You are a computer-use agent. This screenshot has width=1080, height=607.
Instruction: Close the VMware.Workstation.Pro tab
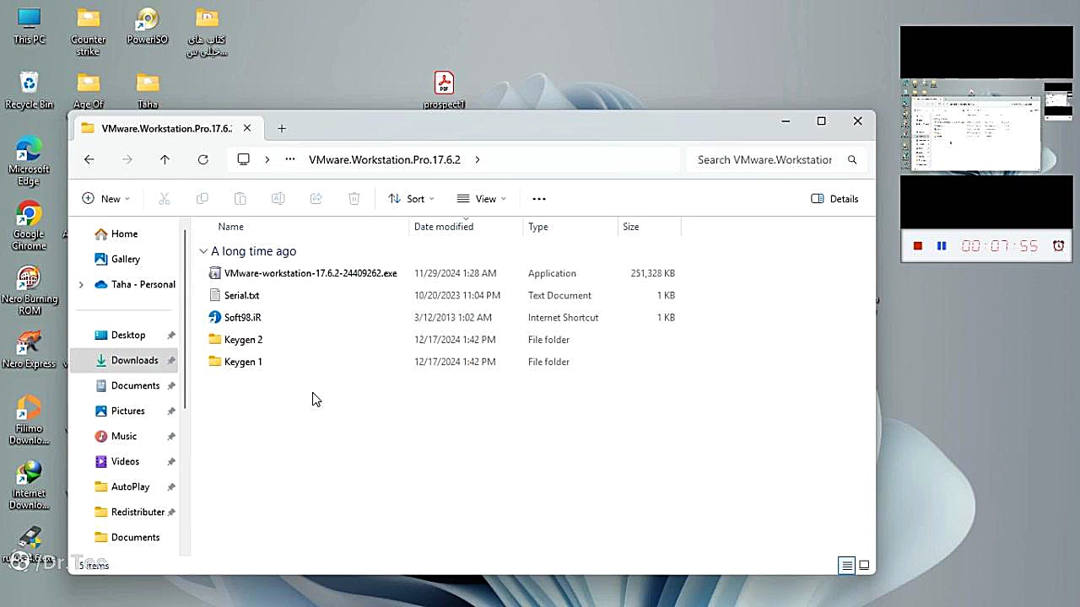click(247, 128)
